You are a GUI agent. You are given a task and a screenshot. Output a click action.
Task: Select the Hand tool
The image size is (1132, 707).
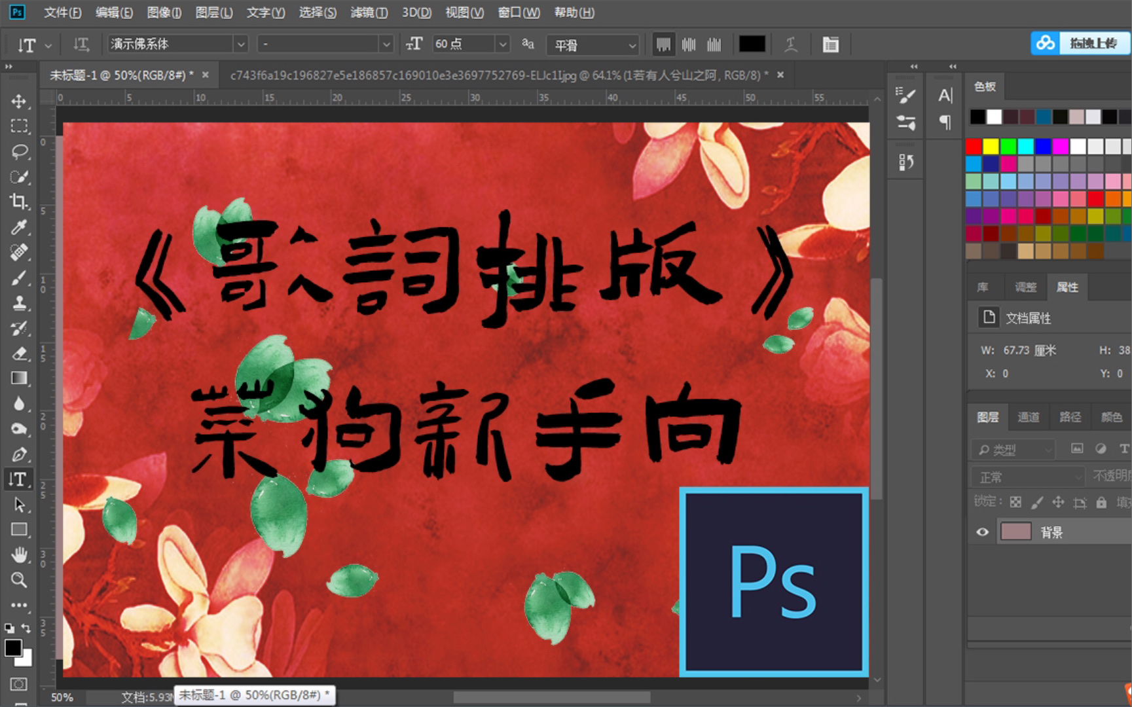pos(19,555)
